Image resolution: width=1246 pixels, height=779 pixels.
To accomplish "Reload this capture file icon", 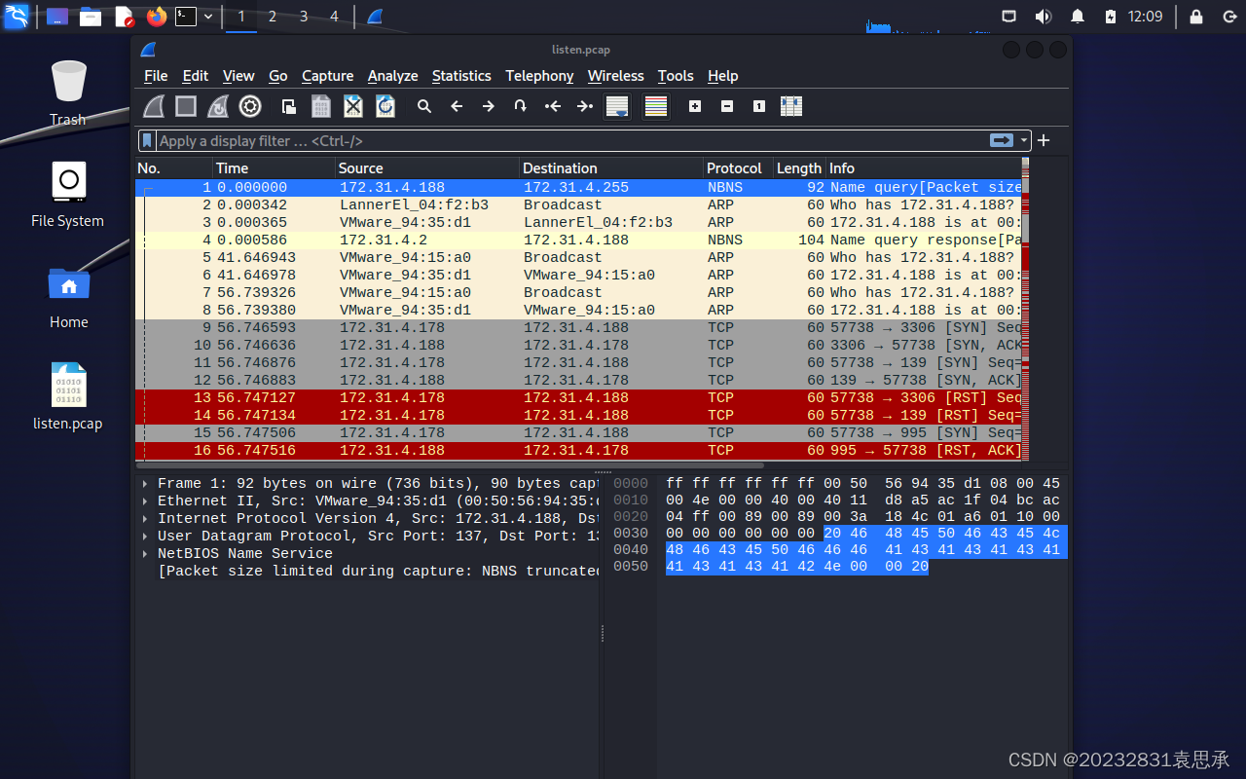I will point(385,106).
